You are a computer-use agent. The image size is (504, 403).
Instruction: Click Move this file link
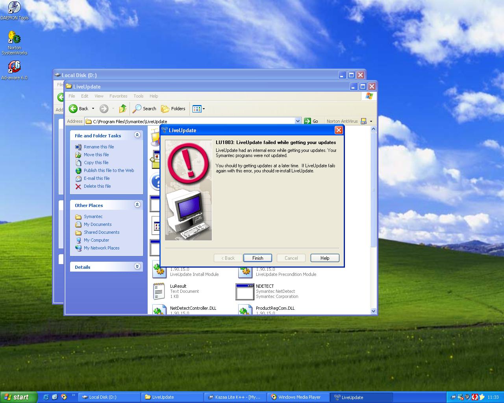click(96, 155)
